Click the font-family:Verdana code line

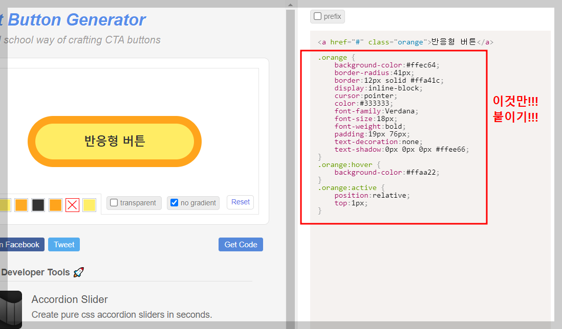(376, 111)
